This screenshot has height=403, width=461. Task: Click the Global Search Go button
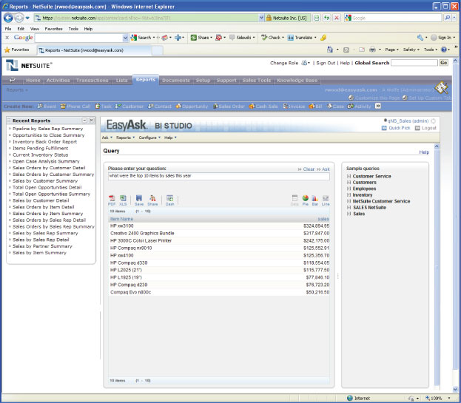point(444,63)
